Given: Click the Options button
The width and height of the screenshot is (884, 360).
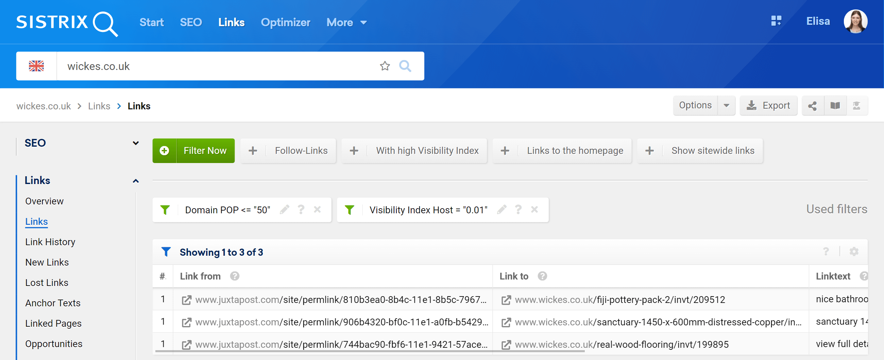Looking at the screenshot, I should click(x=695, y=106).
